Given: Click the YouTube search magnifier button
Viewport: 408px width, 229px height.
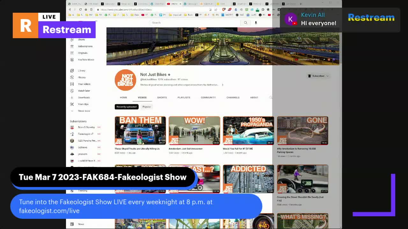Looking at the screenshot, I should pyautogui.click(x=245, y=23).
